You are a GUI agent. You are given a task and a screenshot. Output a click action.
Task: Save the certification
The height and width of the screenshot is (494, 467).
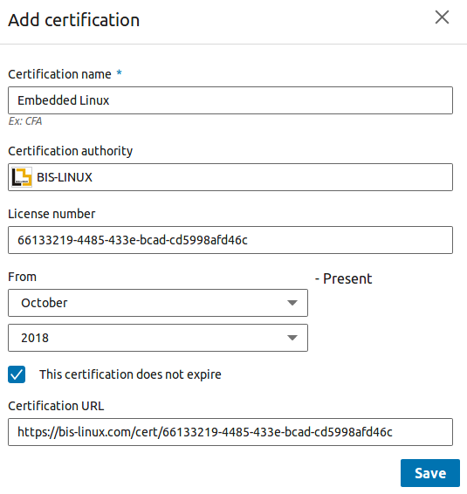point(430,473)
